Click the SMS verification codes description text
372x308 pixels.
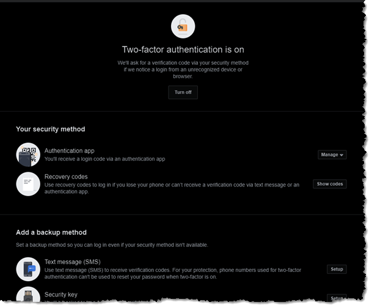point(177,273)
